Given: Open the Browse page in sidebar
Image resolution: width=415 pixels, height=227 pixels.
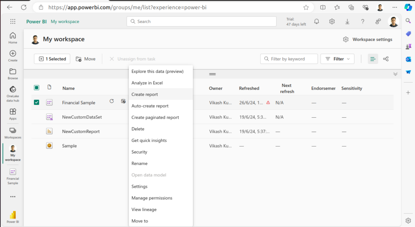Looking at the screenshot, I should tap(13, 74).
